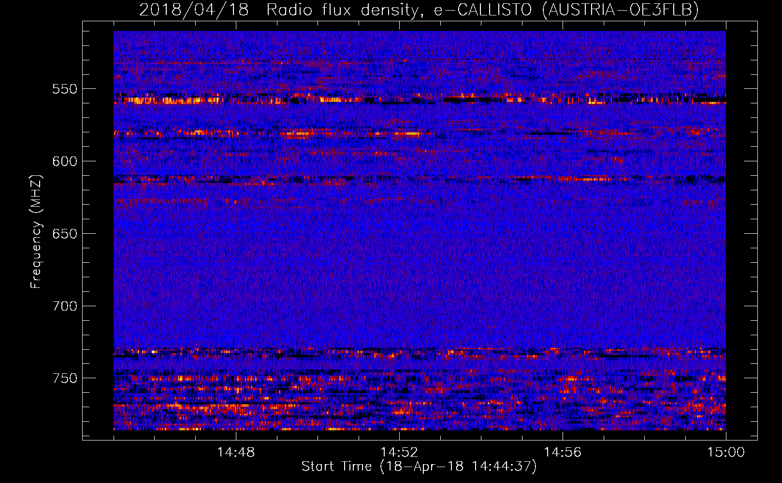Click the 14:52 time tick label
This screenshot has height=483, width=782.
click(x=399, y=453)
